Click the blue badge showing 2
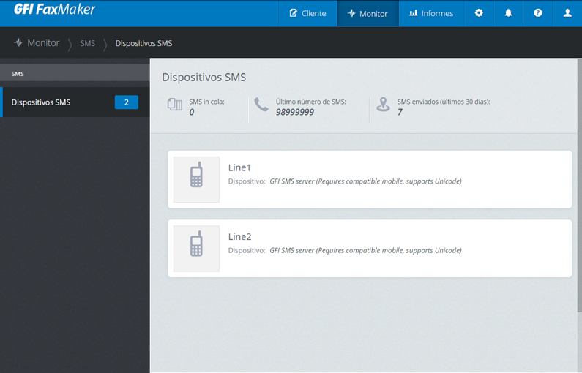 click(x=126, y=102)
